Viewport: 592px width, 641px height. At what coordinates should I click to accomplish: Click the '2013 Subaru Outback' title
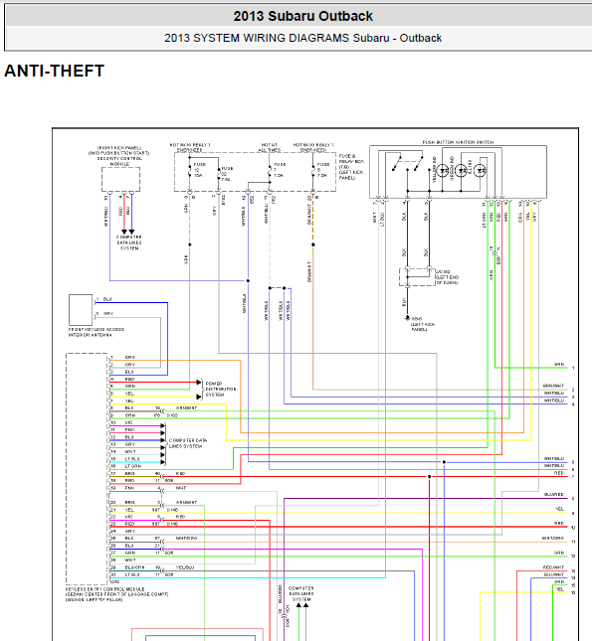[302, 16]
